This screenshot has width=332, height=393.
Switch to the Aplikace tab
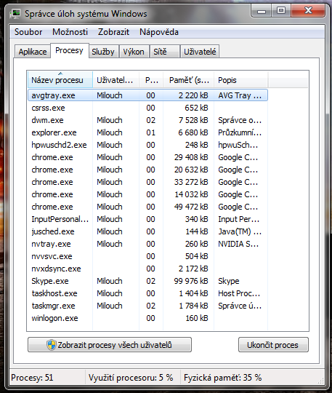33,52
